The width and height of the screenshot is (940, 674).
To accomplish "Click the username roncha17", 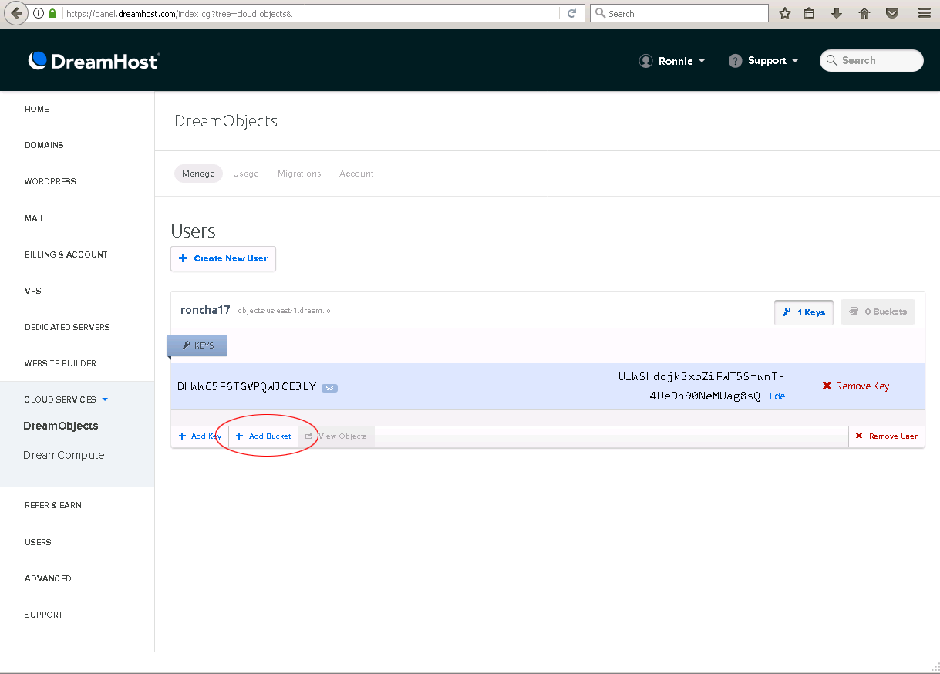I will [x=205, y=311].
